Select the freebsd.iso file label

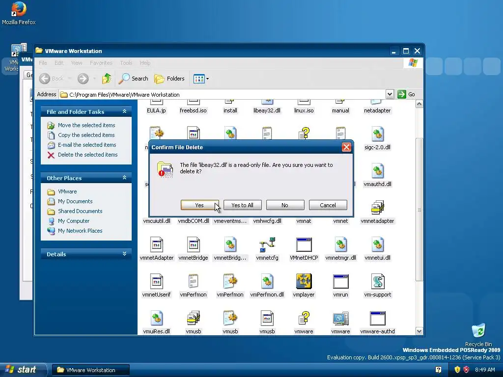pos(193,110)
